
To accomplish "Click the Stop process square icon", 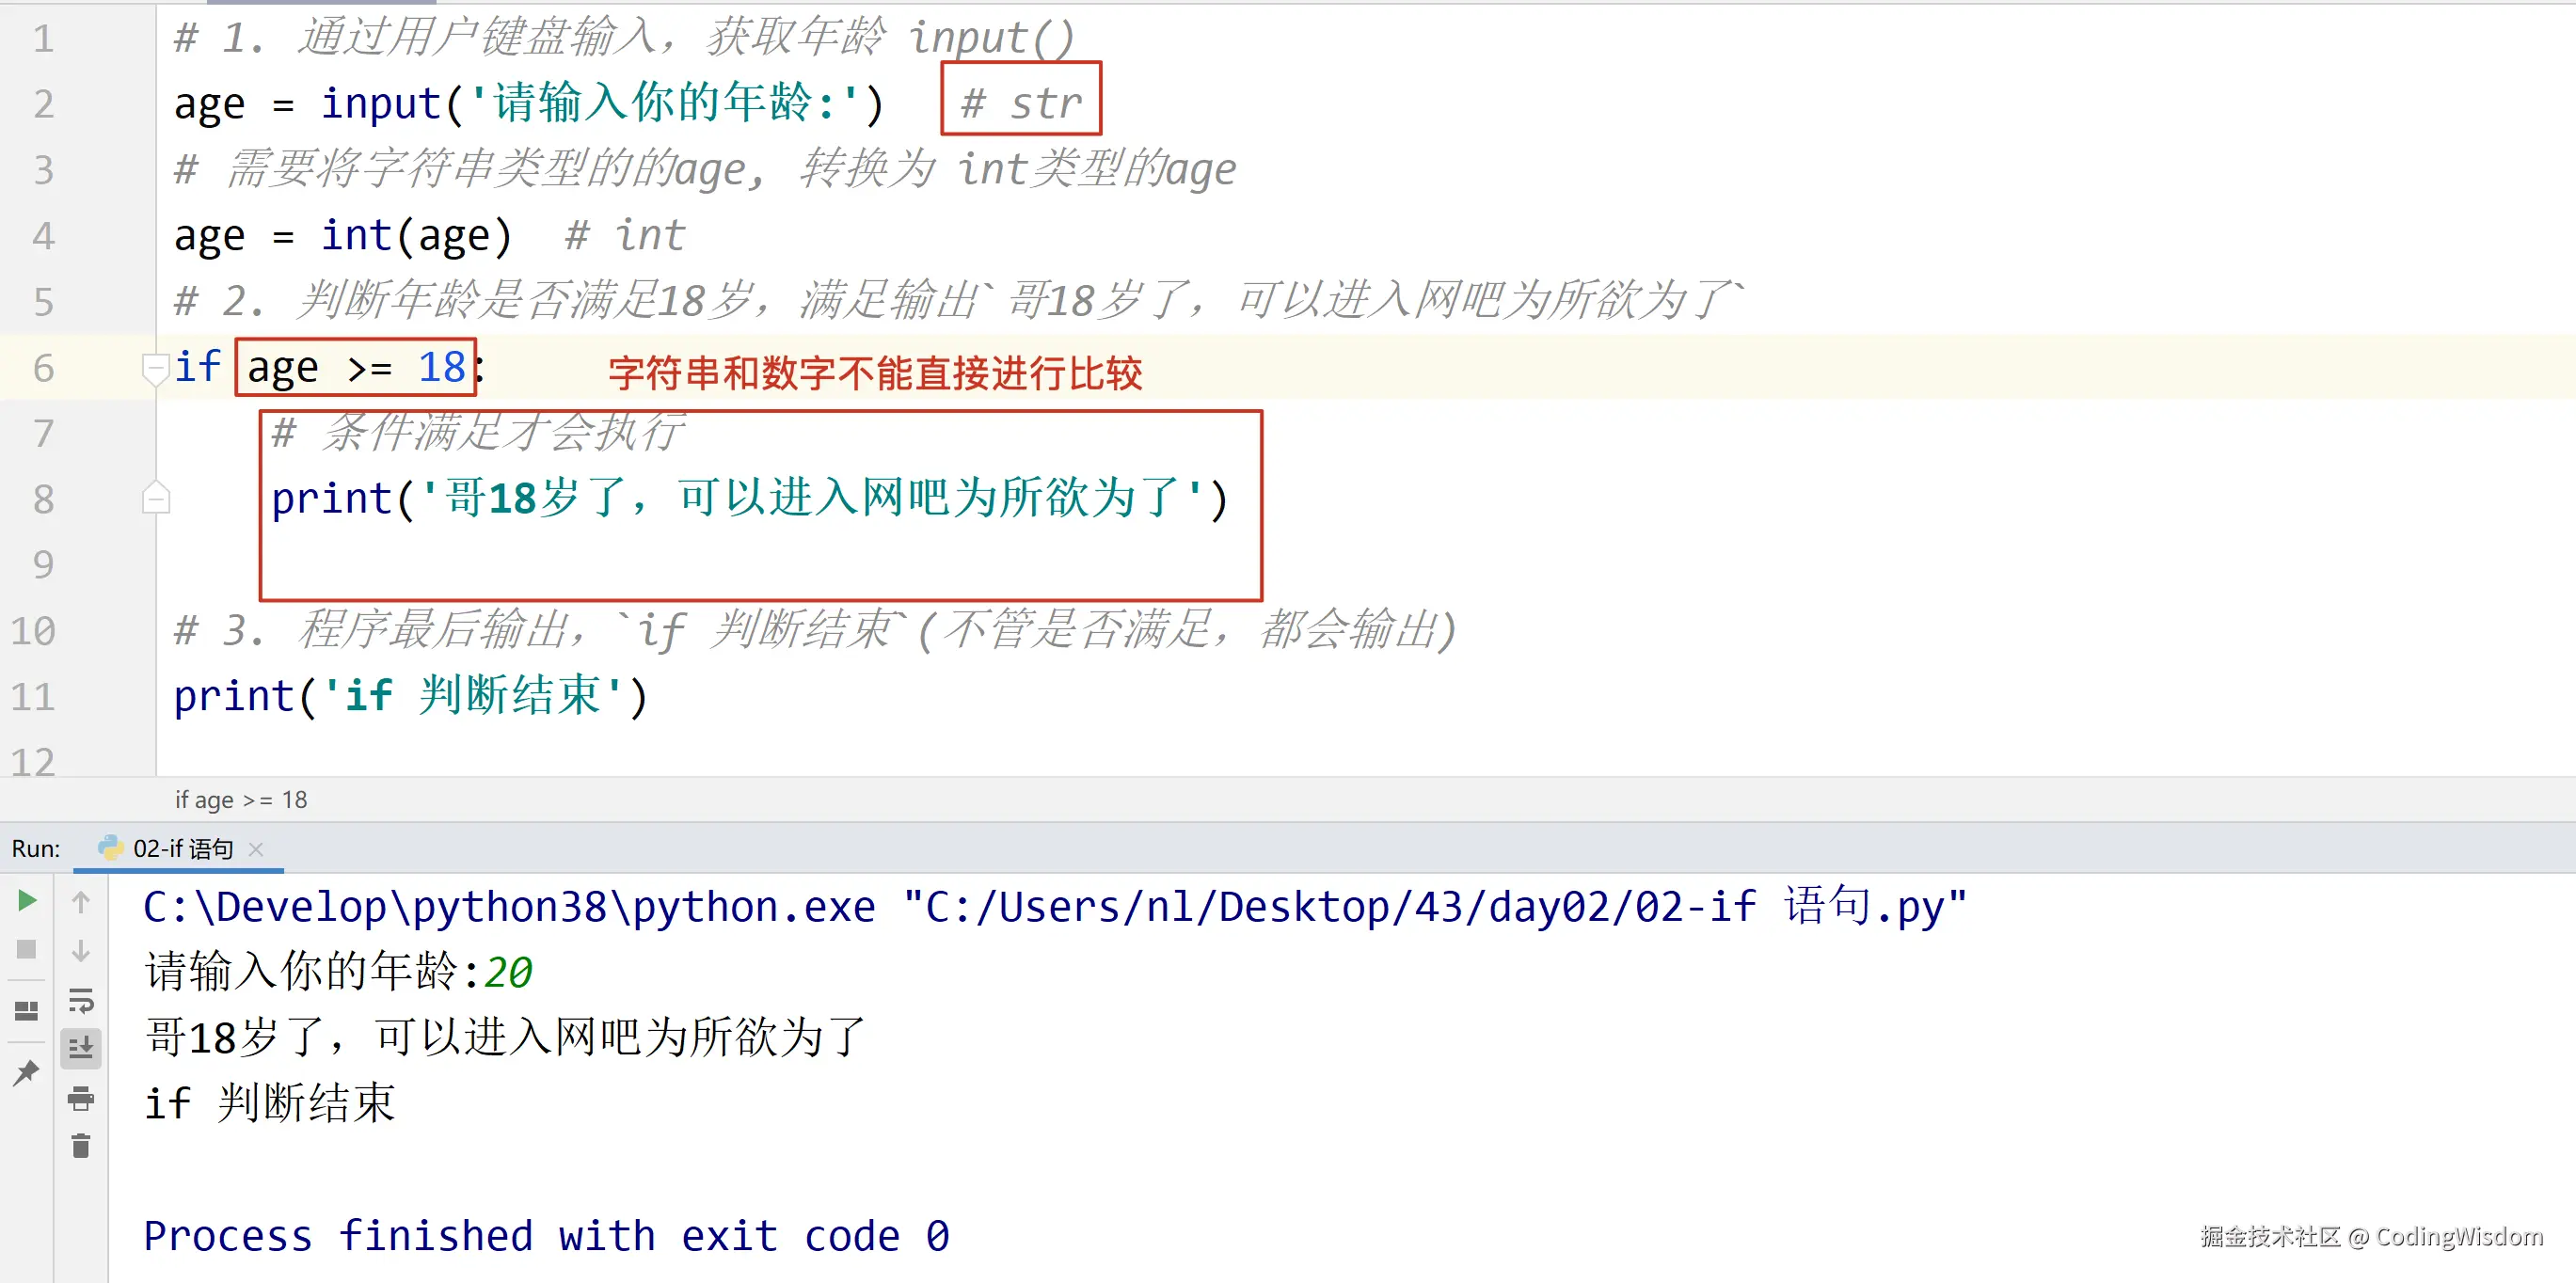I will point(27,949).
